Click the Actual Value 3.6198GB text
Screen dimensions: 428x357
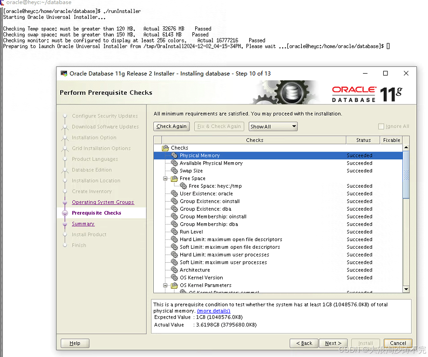pos(226,325)
